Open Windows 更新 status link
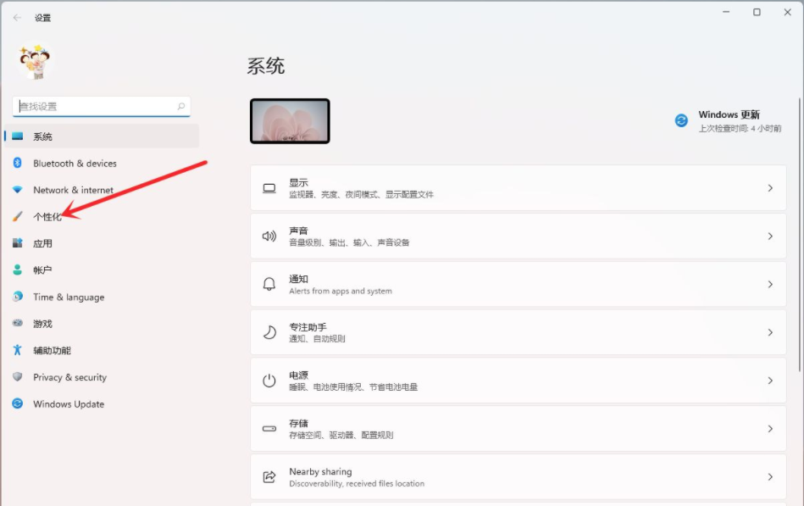 pyautogui.click(x=728, y=121)
